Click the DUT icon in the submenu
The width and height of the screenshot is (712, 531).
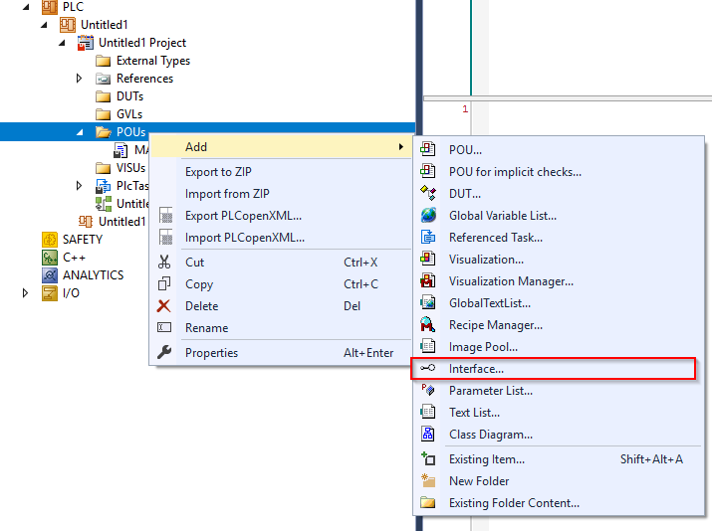428,193
